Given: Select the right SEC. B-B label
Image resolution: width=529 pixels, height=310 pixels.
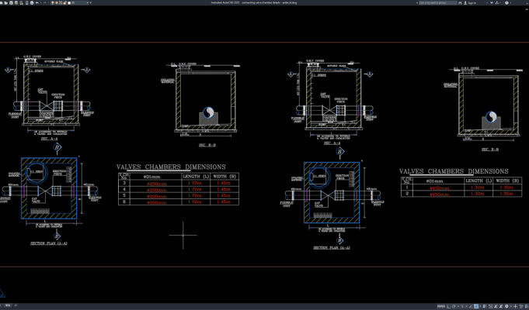Looking at the screenshot, I should (x=490, y=150).
